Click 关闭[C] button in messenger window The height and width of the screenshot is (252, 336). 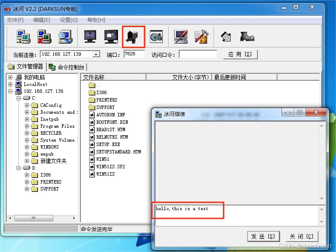[302, 236]
